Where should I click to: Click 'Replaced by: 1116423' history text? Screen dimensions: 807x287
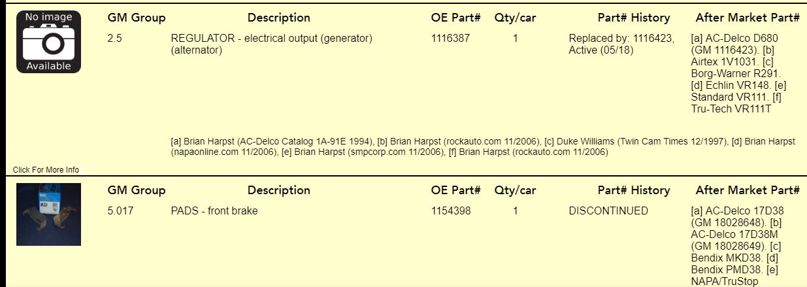point(621,39)
